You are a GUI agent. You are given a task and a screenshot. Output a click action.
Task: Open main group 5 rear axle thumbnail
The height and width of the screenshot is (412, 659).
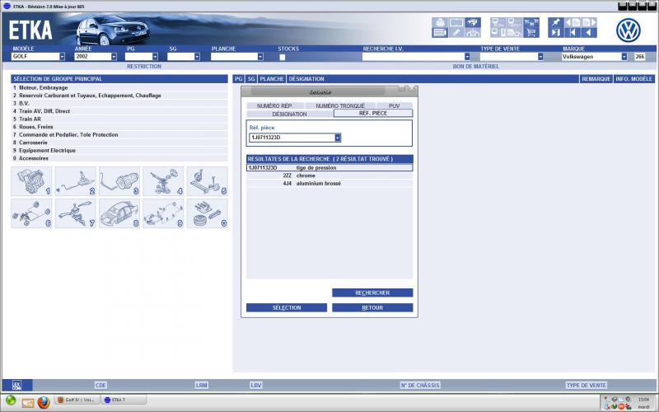(x=208, y=181)
